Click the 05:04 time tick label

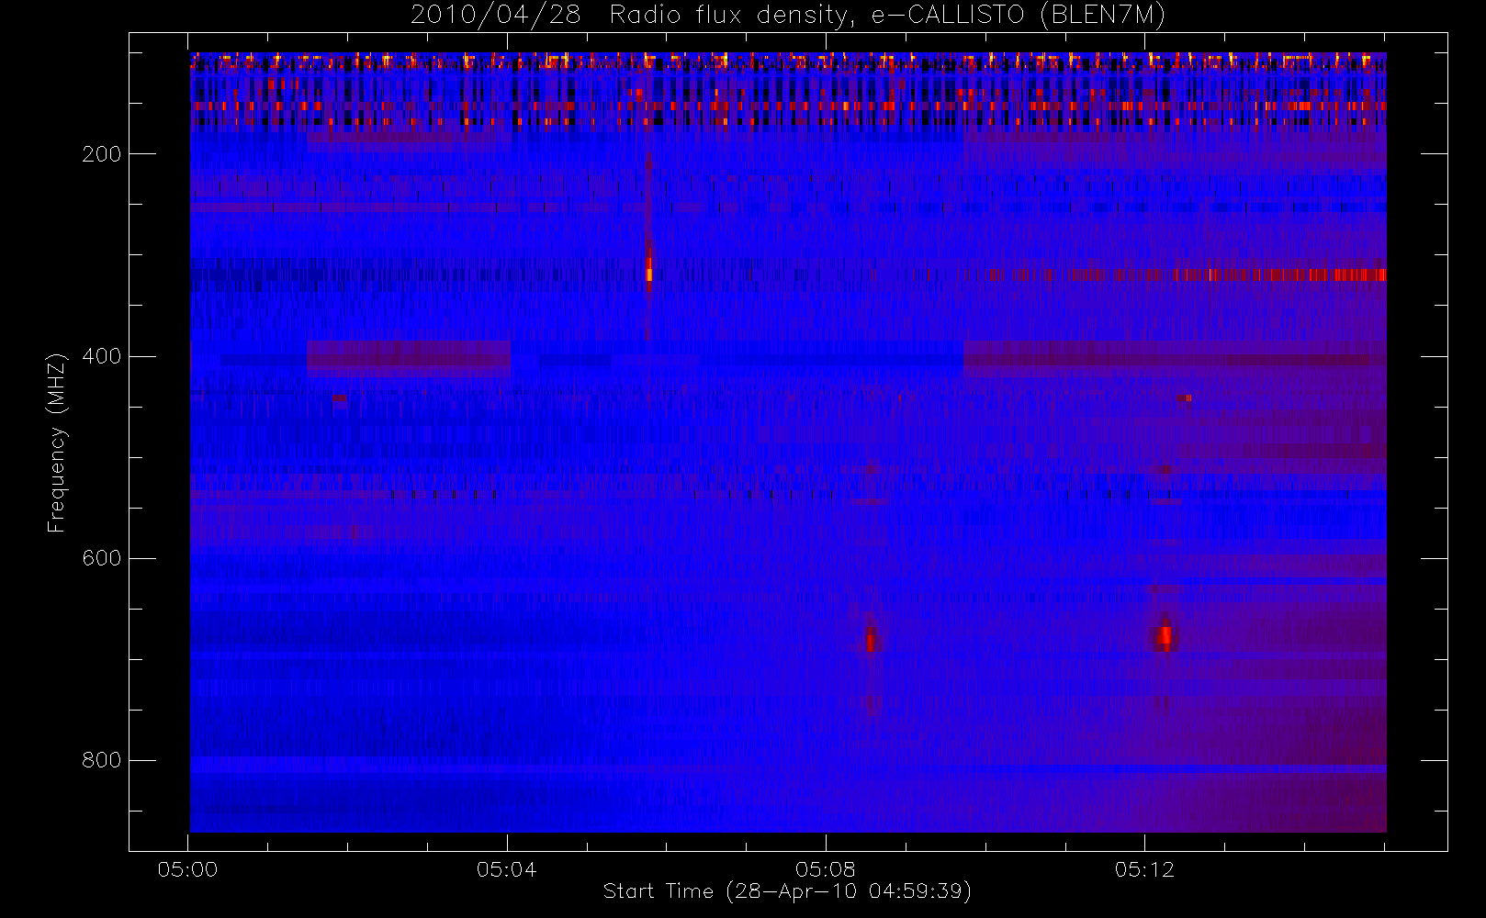(507, 869)
